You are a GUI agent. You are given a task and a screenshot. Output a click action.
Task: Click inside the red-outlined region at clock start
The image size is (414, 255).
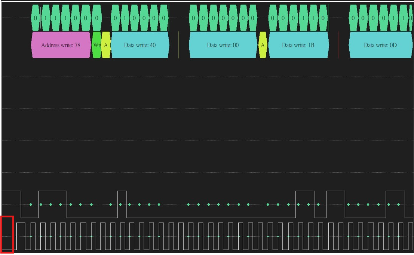tap(7, 235)
